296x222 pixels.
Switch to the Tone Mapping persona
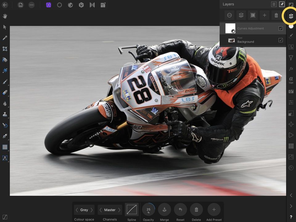point(92,5)
